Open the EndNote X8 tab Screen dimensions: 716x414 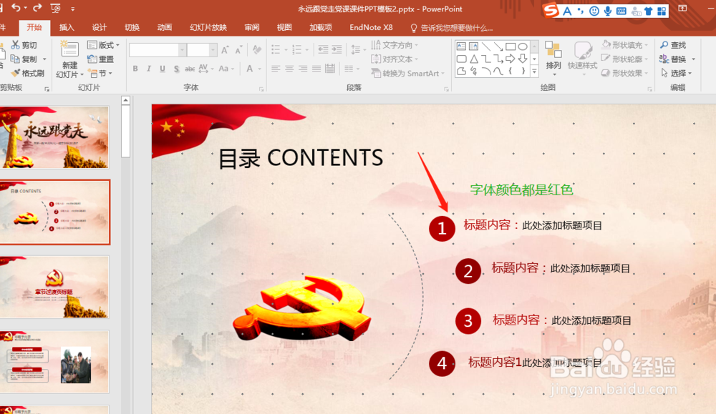pyautogui.click(x=371, y=27)
